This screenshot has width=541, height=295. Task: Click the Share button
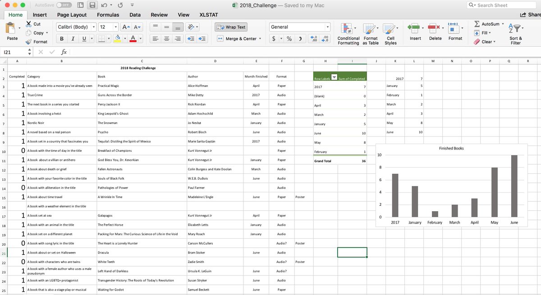(x=530, y=15)
